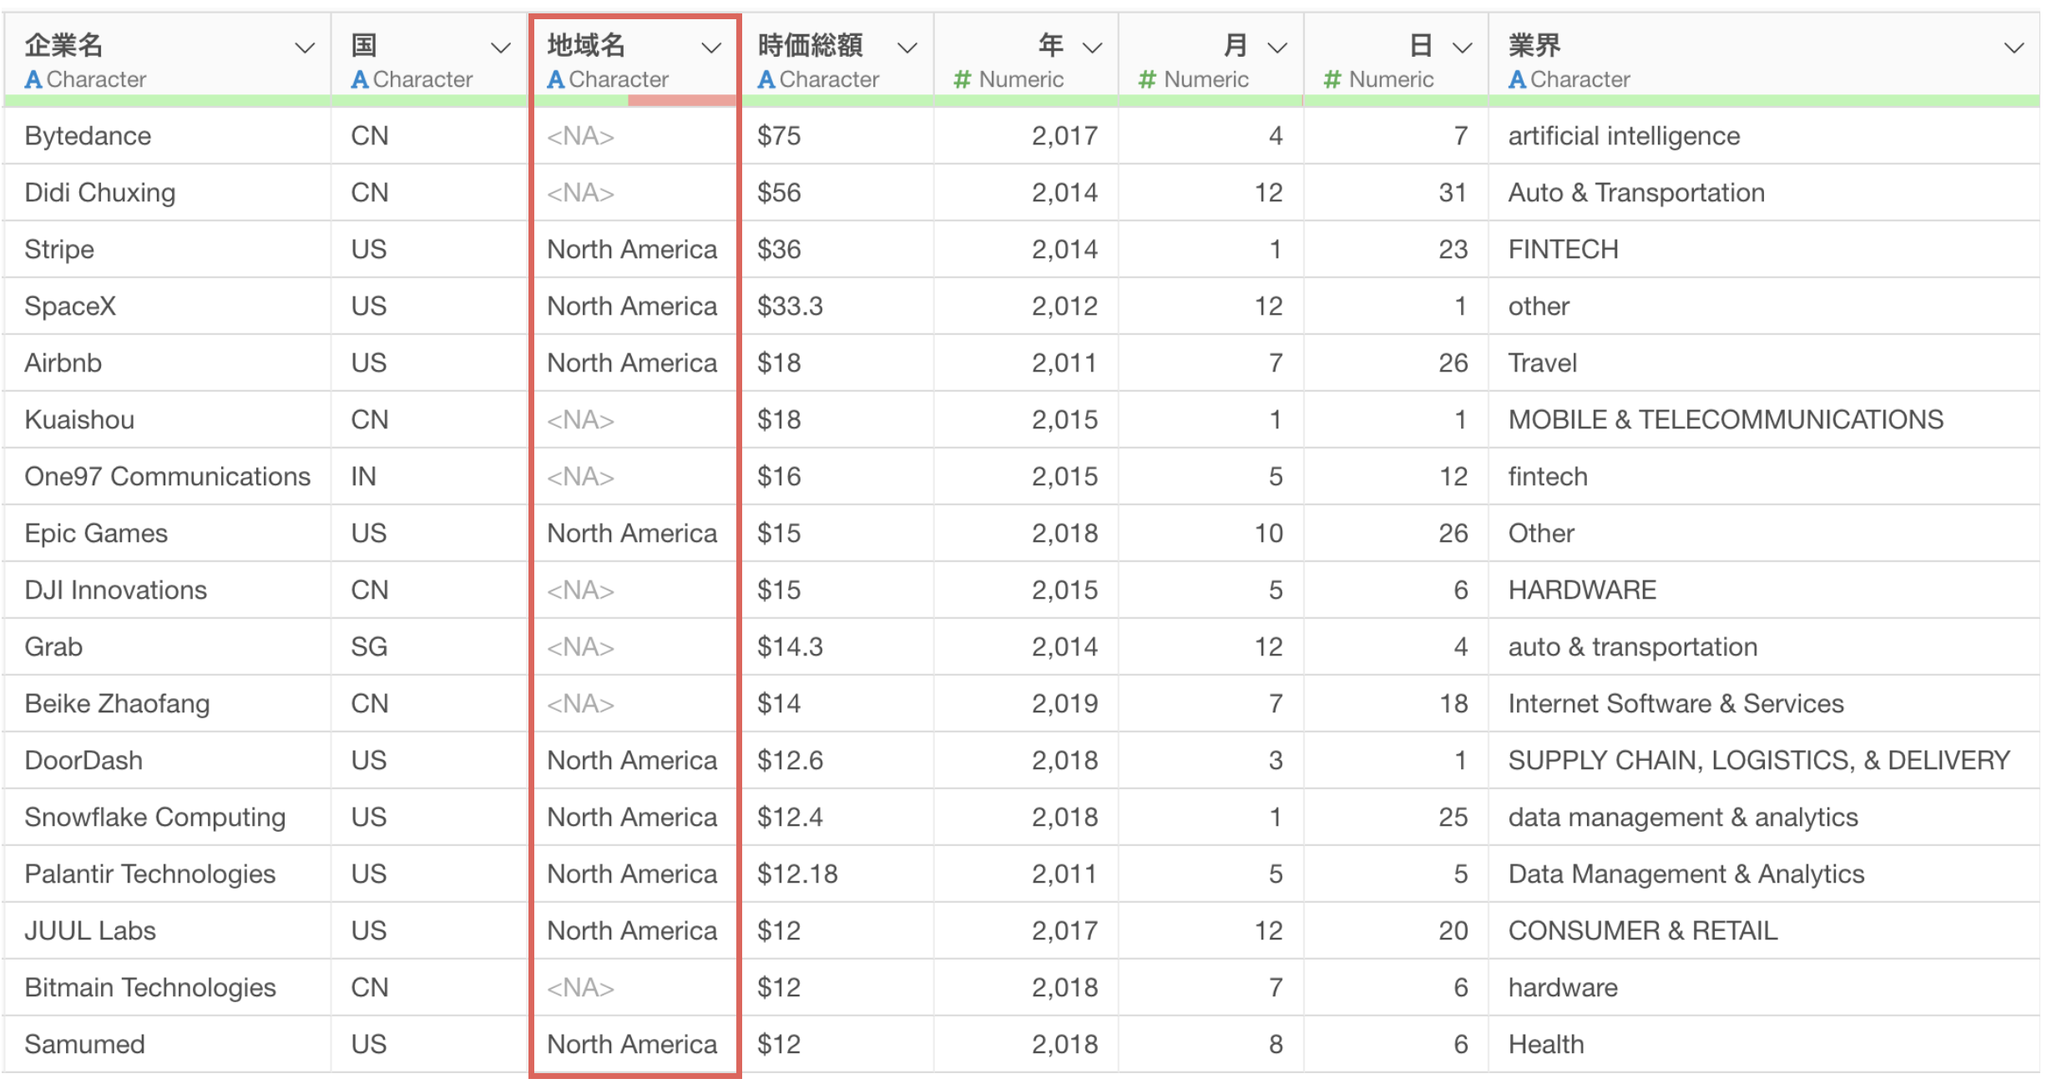Click the Character type icon under 時価総額
This screenshot has height=1089, width=2047.
click(x=766, y=79)
